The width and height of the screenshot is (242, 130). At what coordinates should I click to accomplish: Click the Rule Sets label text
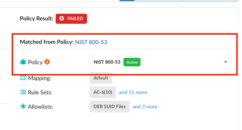coord(40,93)
